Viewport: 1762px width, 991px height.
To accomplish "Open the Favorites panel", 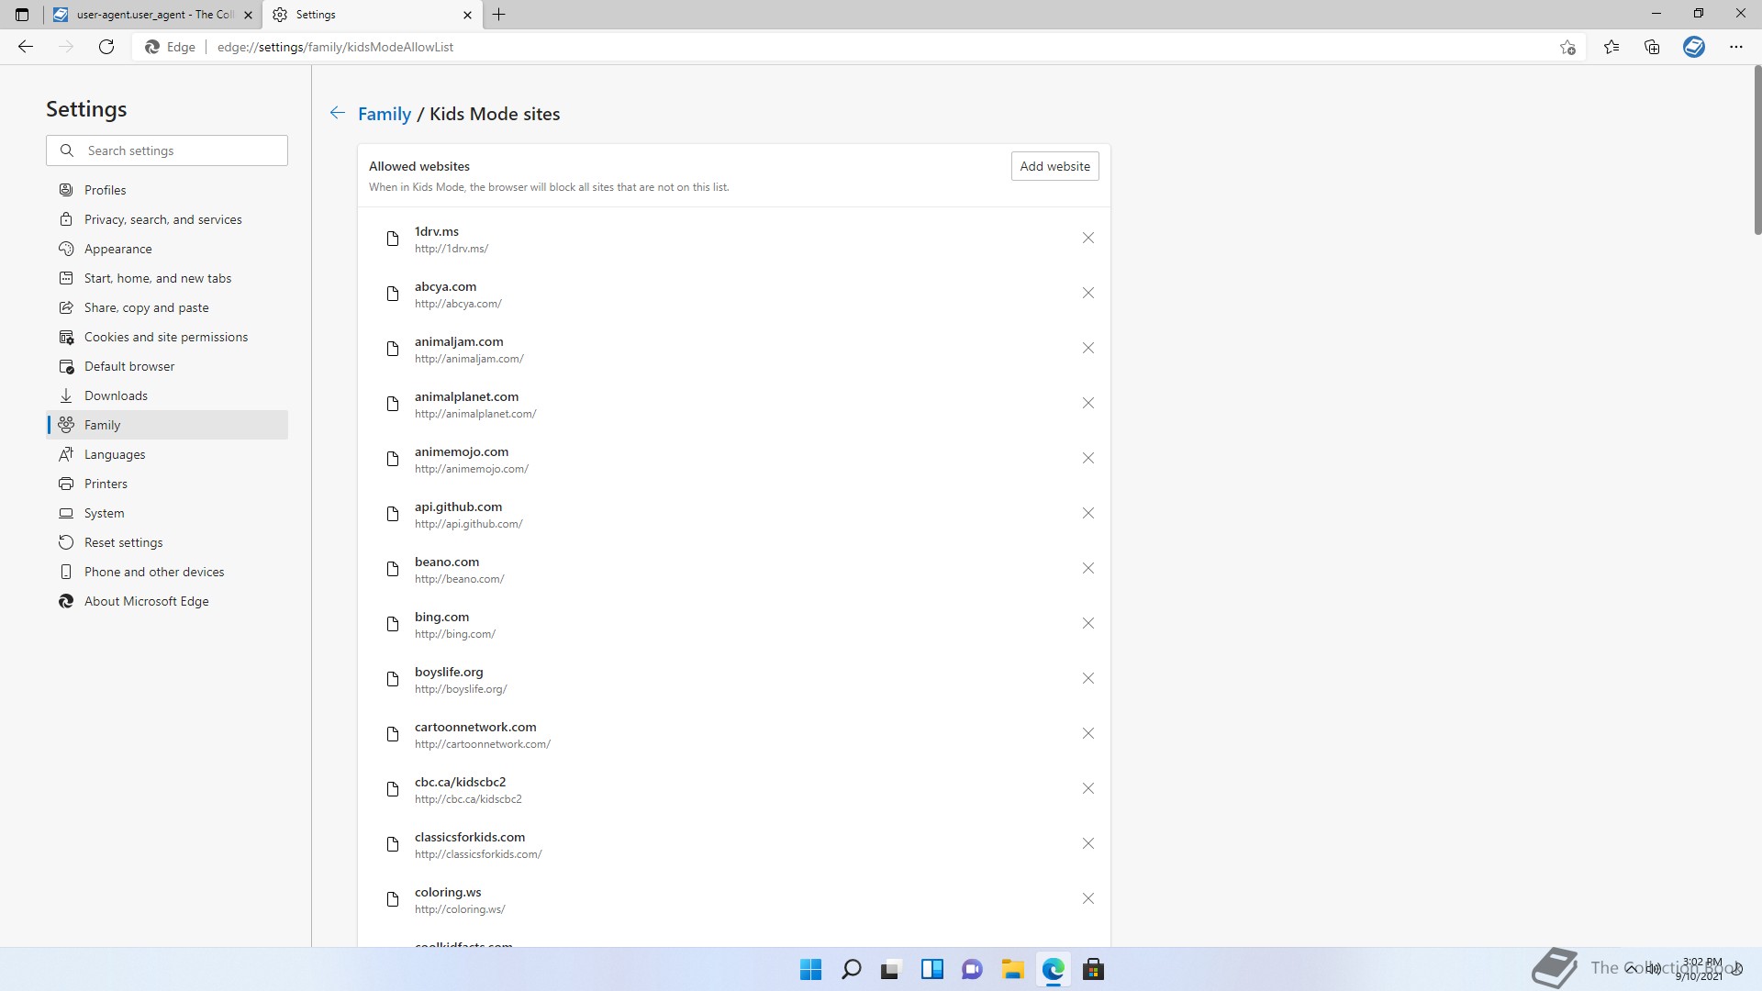I will (1611, 47).
